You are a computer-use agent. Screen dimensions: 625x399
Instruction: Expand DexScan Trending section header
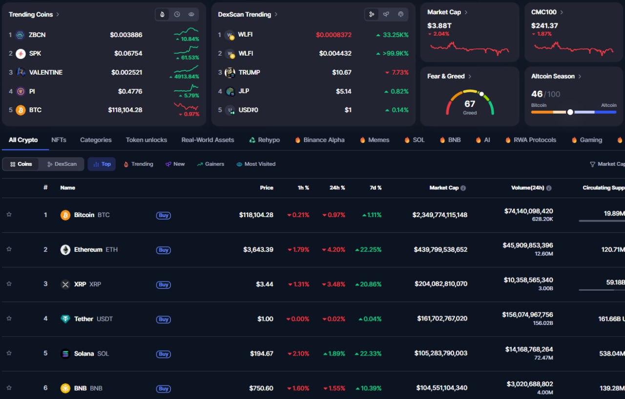[248, 15]
